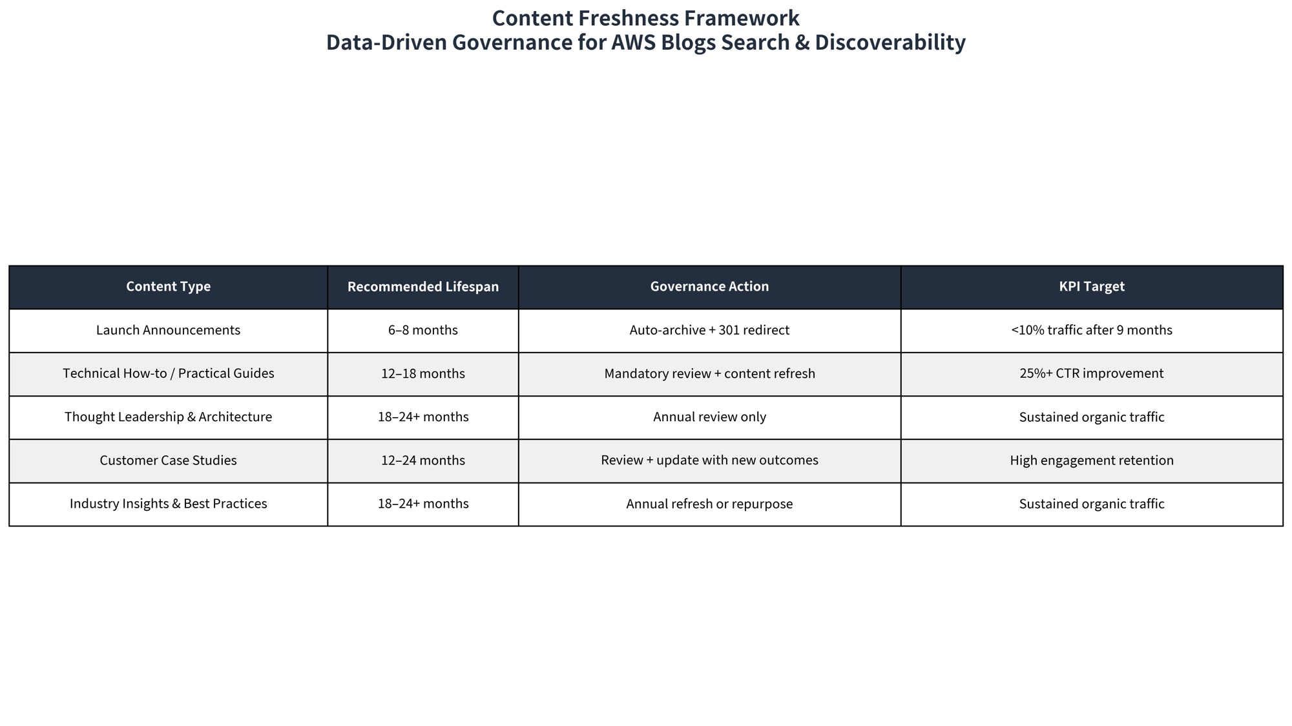Click the Recommended Lifespan column header

pos(422,287)
